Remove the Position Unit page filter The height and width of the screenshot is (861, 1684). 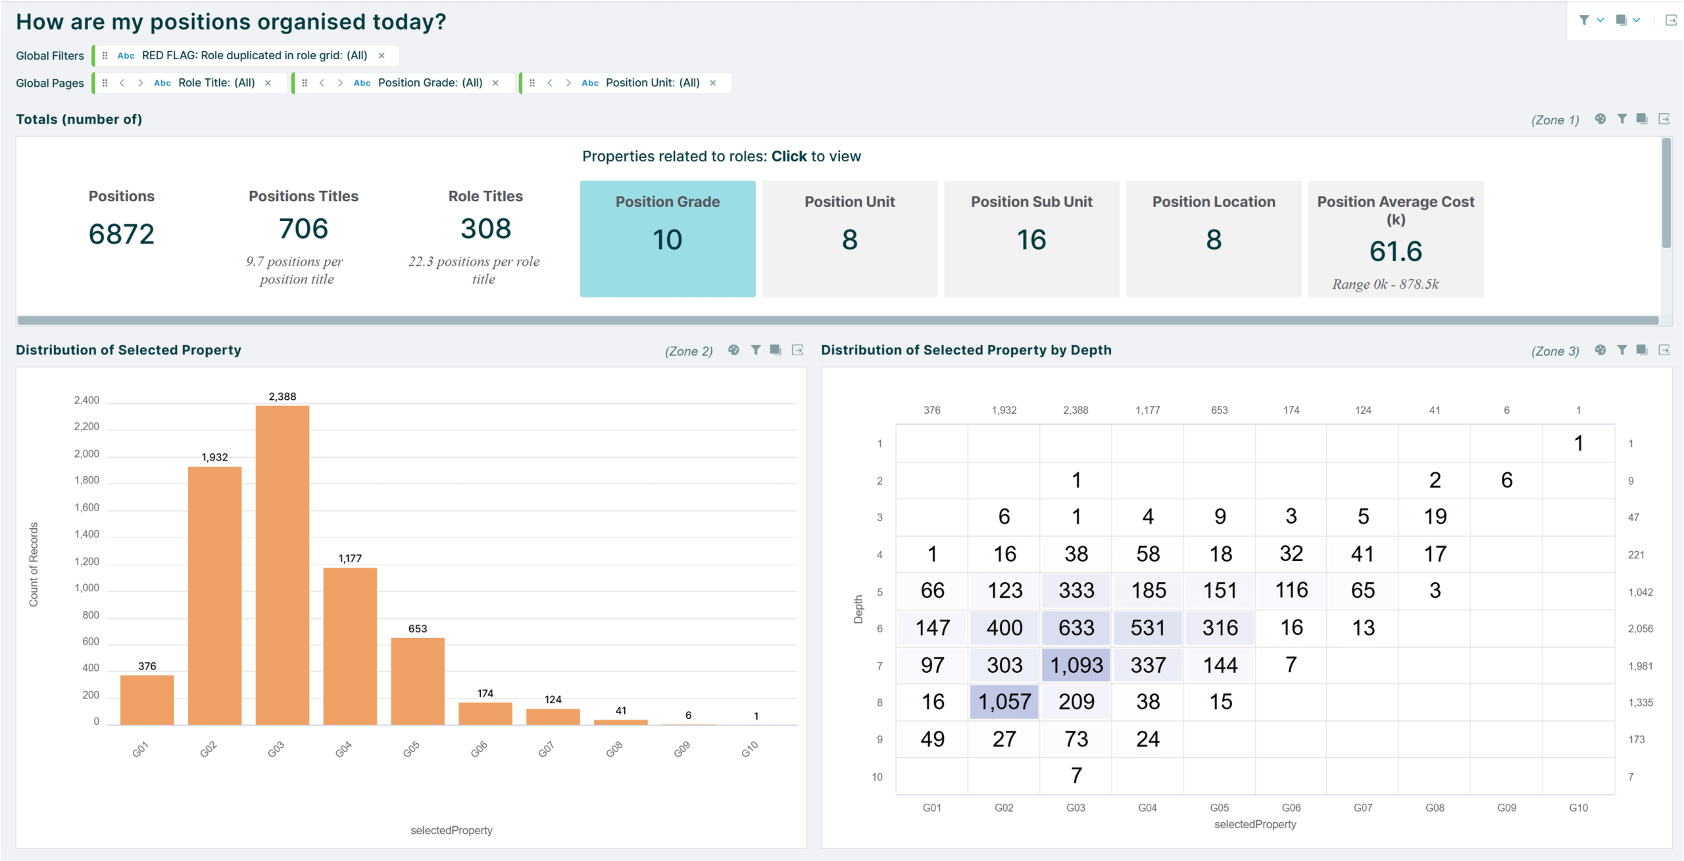712,83
